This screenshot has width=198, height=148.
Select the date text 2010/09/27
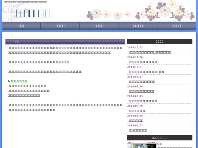click(x=135, y=77)
